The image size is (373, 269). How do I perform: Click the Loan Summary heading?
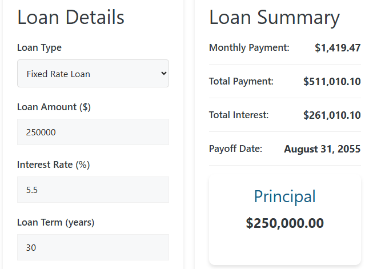click(x=274, y=17)
